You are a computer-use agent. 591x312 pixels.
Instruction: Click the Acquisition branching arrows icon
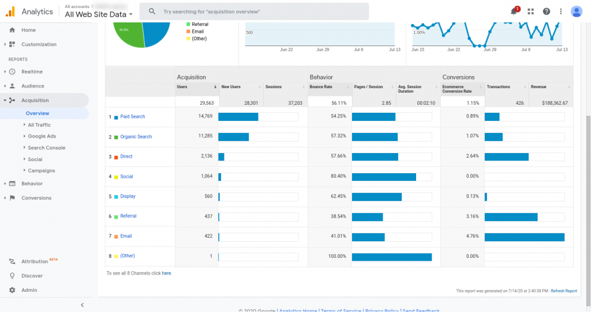tap(13, 100)
